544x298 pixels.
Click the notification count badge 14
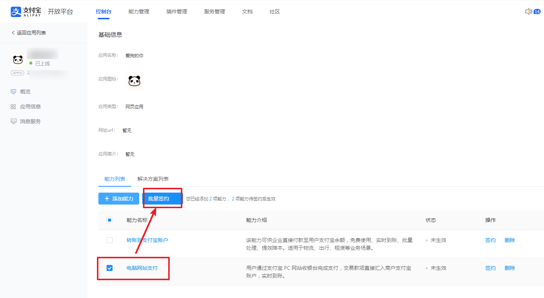[537, 12]
